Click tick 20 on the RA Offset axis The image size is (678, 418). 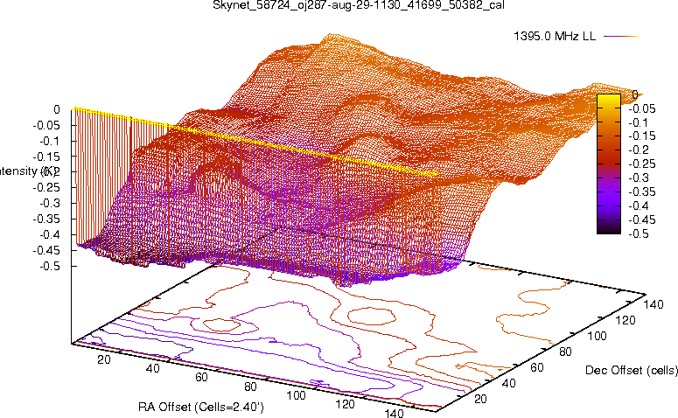pos(104,359)
